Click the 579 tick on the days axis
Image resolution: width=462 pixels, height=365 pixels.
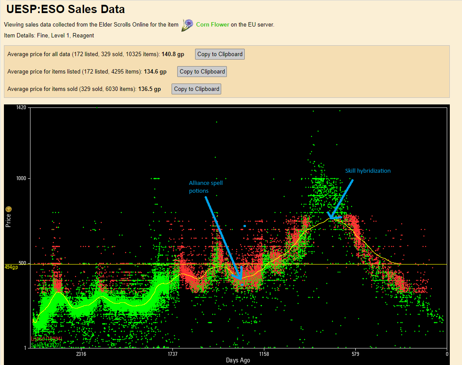(355, 354)
